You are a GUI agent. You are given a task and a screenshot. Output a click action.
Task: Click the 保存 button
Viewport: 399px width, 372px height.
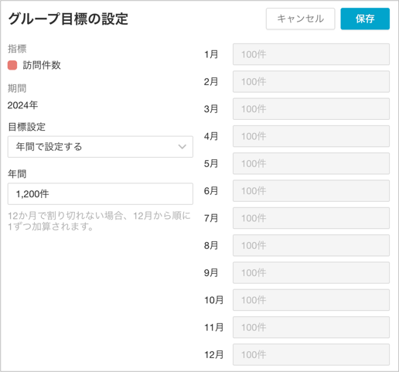pyautogui.click(x=365, y=19)
